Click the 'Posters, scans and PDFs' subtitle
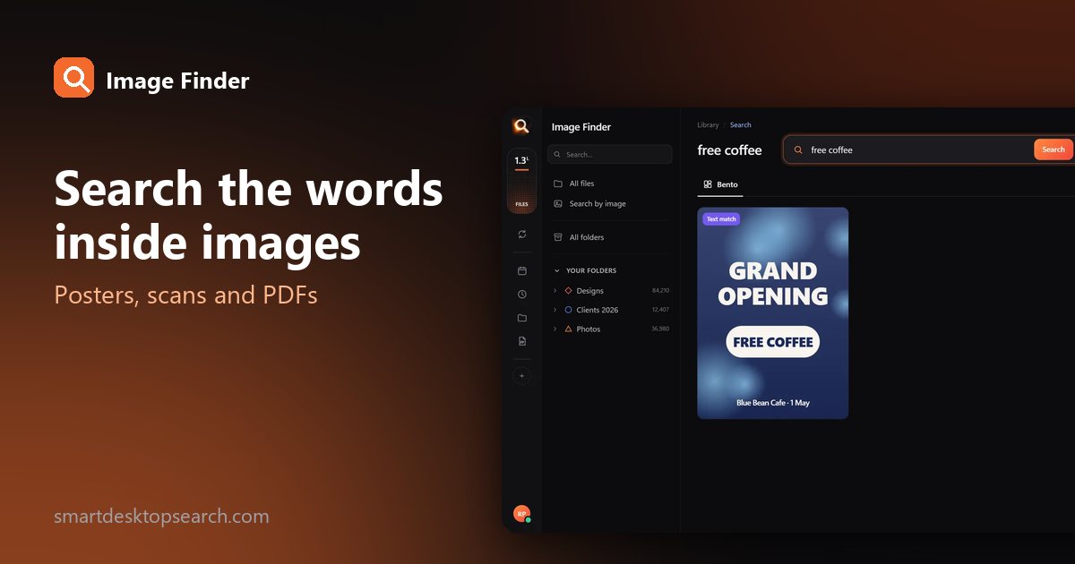The width and height of the screenshot is (1075, 564). click(x=186, y=295)
